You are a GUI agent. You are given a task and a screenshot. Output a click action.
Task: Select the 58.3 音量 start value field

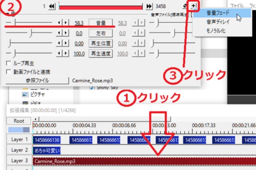pos(79,23)
